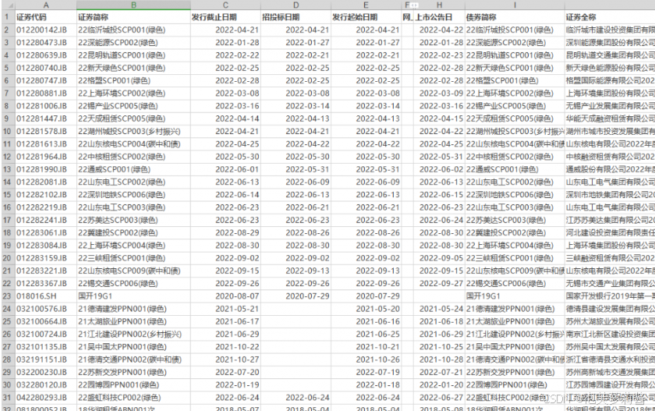This screenshot has height=411, width=655.
Task: Click the select-all corner of the sheet
Action: click(8, 5)
